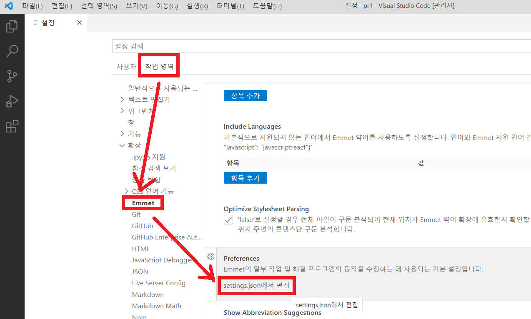Select Markdown Math in settings tree
The width and height of the screenshot is (531, 319).
tap(157, 306)
